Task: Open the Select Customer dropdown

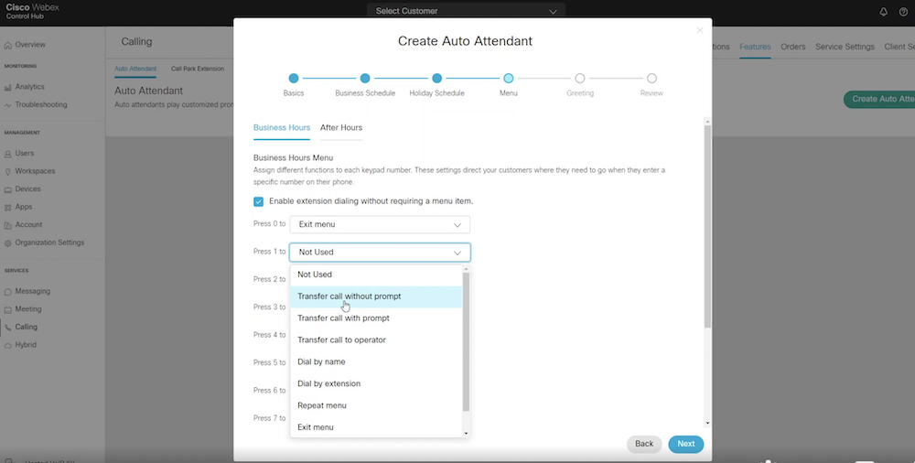Action: click(467, 10)
